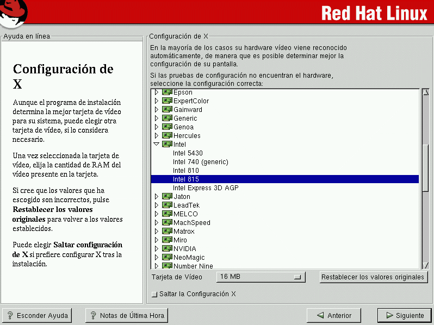Expand the Generic vendor node
Screen dimensions: 434x325
click(157, 118)
